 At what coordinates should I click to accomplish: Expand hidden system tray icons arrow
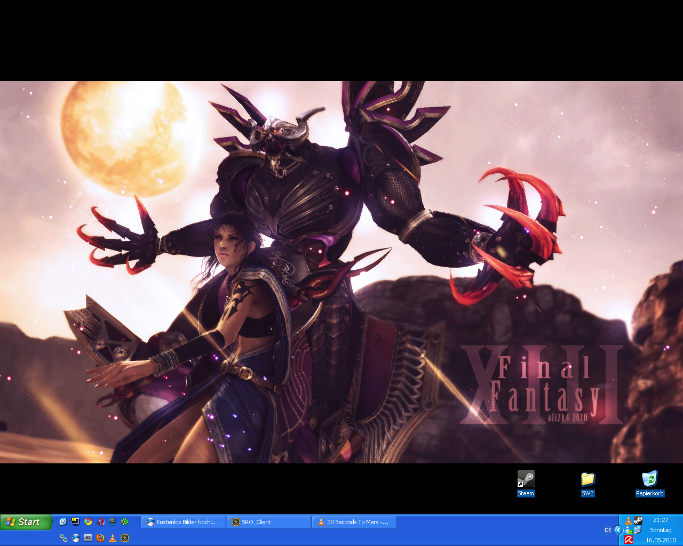coord(618,530)
